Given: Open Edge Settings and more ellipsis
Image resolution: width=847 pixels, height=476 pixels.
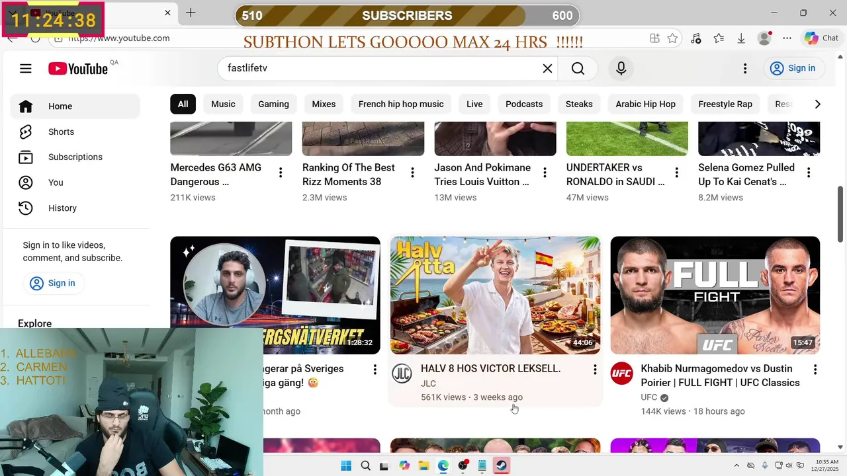Looking at the screenshot, I should pos(787,38).
